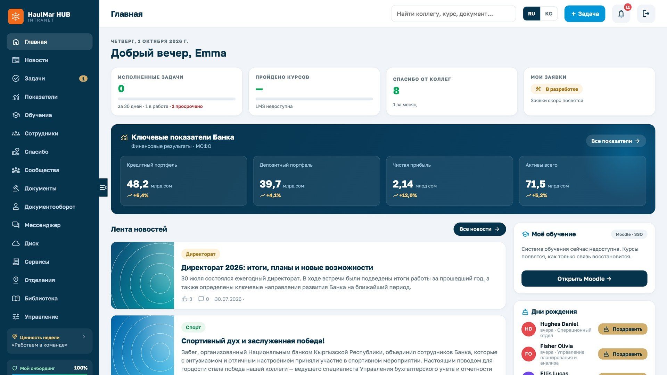Open Задачи in the sidebar
This screenshot has height=375, width=667.
coord(49,78)
